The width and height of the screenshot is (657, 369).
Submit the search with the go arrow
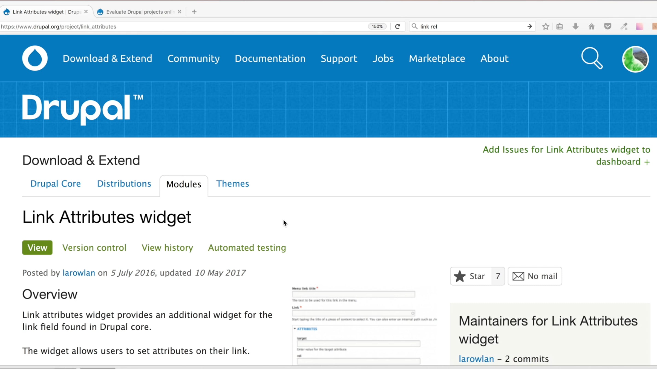click(x=529, y=27)
